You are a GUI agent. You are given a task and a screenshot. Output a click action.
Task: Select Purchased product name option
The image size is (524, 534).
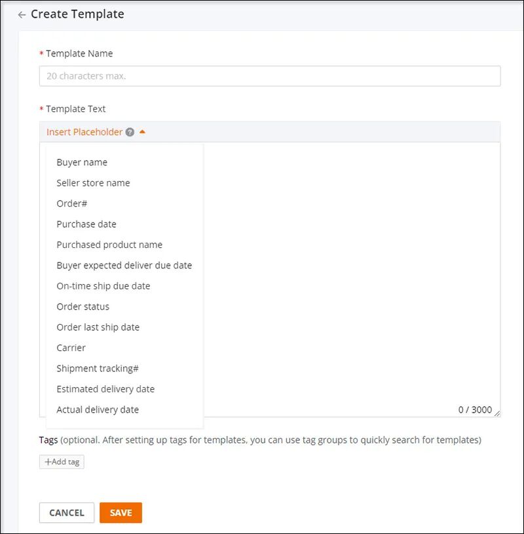pos(109,245)
